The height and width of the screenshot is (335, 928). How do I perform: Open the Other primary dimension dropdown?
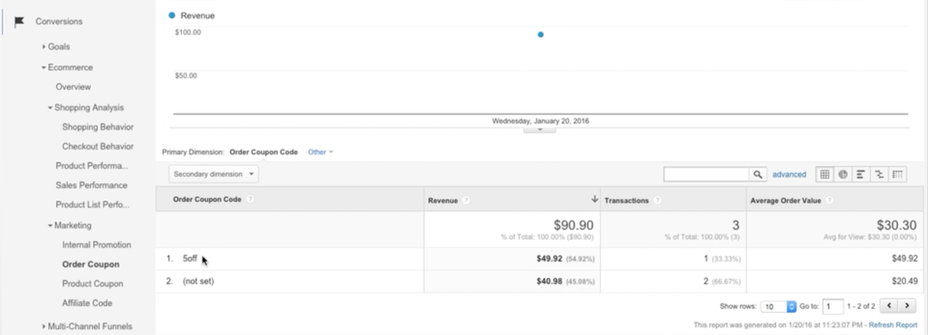[x=320, y=152]
